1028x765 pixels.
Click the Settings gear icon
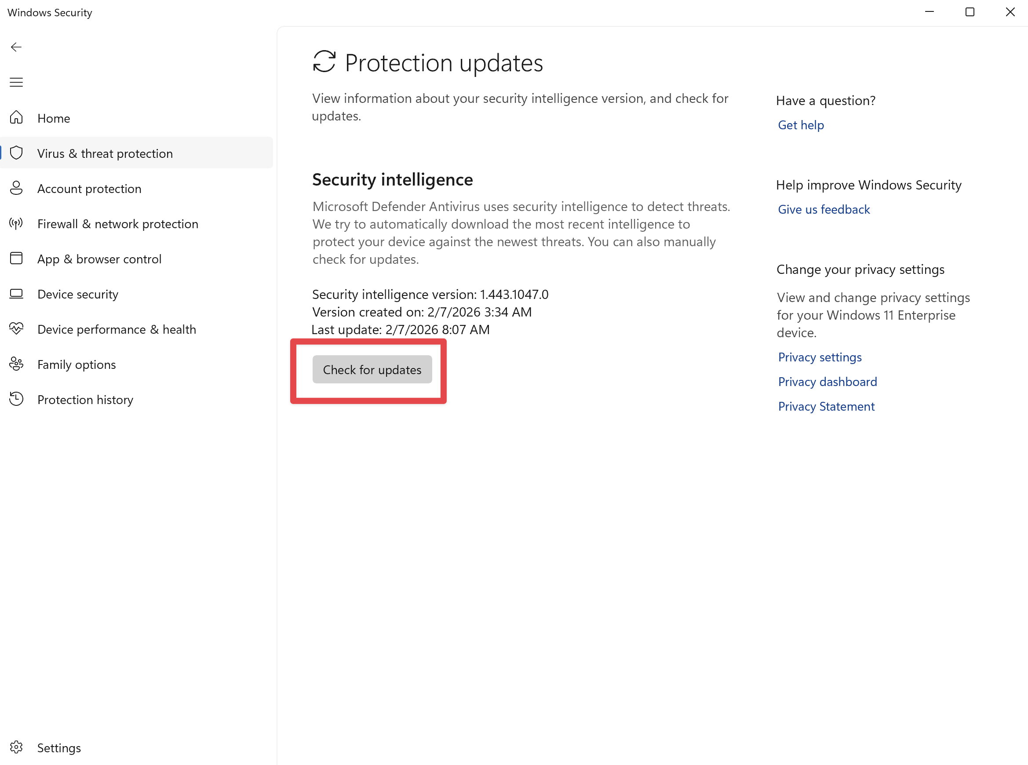pos(16,747)
